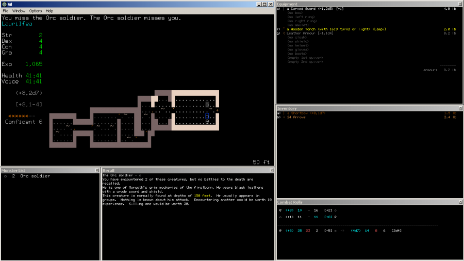Viewport: 464px width, 261px height.
Task: Click the '(no shield)' slot in Equipment
Action: pyautogui.click(x=298, y=42)
